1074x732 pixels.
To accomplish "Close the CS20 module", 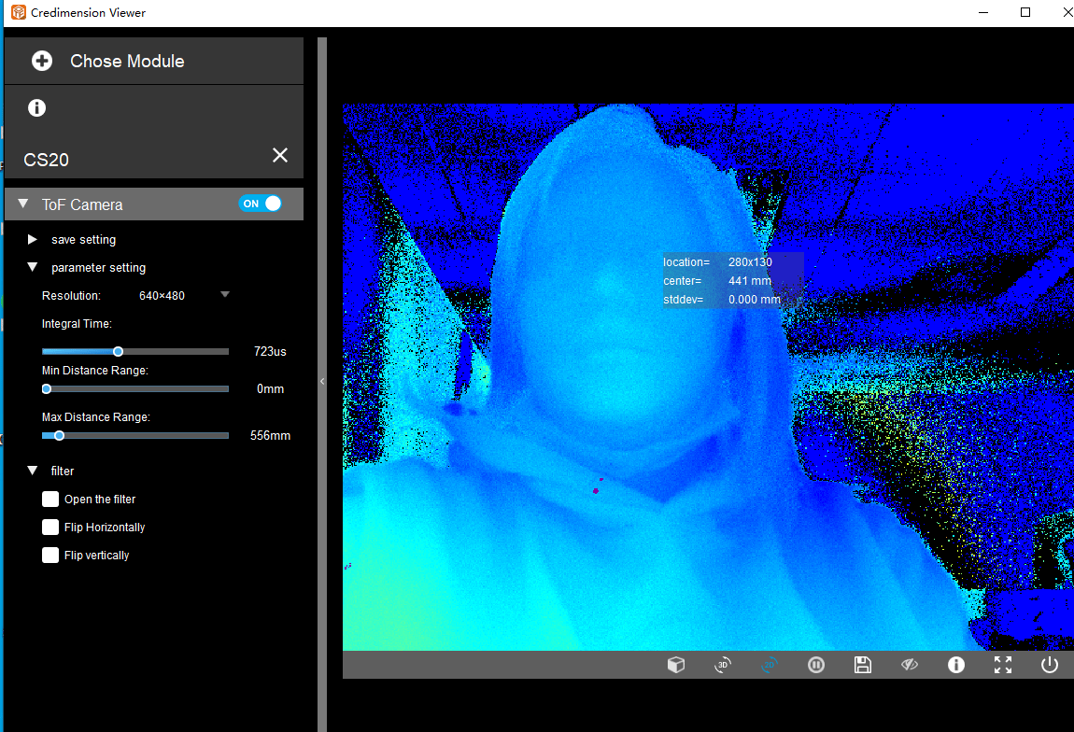I will [x=279, y=155].
